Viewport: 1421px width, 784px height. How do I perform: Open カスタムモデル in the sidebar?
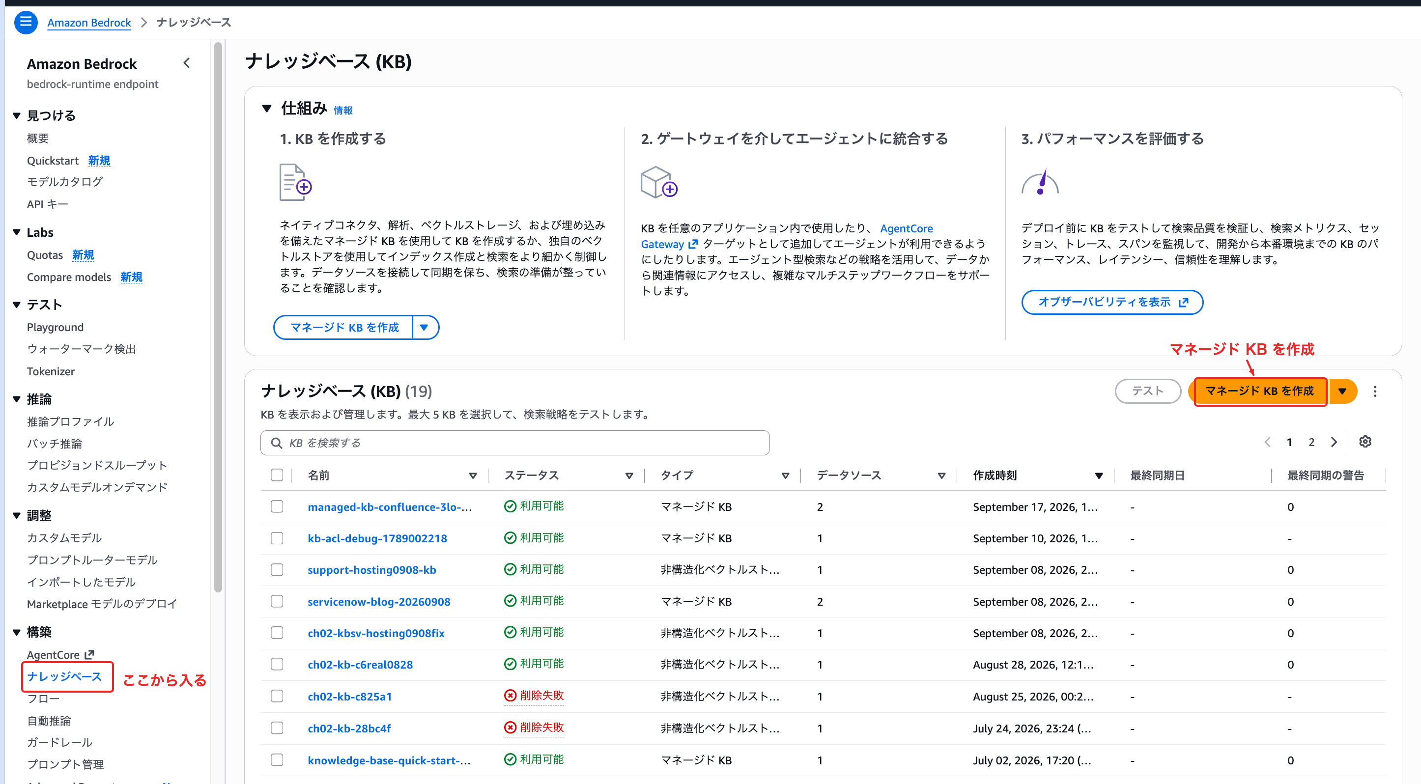(x=64, y=537)
